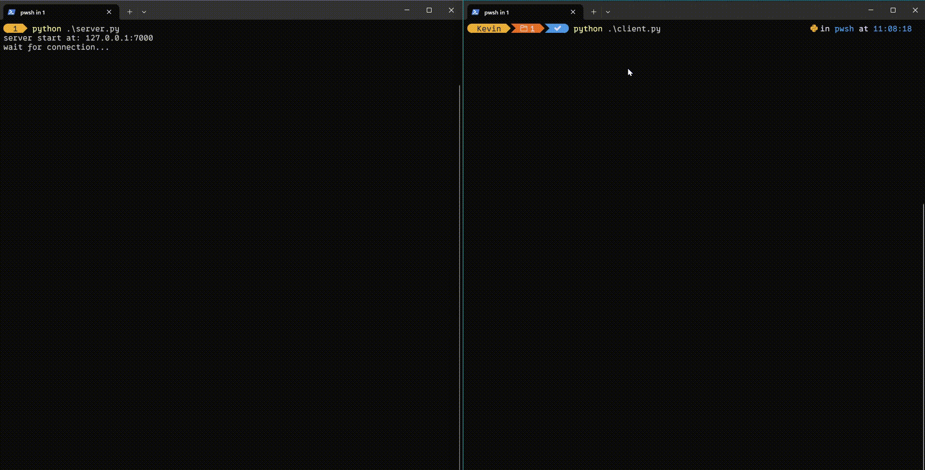Minimize the left terminal window

pyautogui.click(x=407, y=10)
